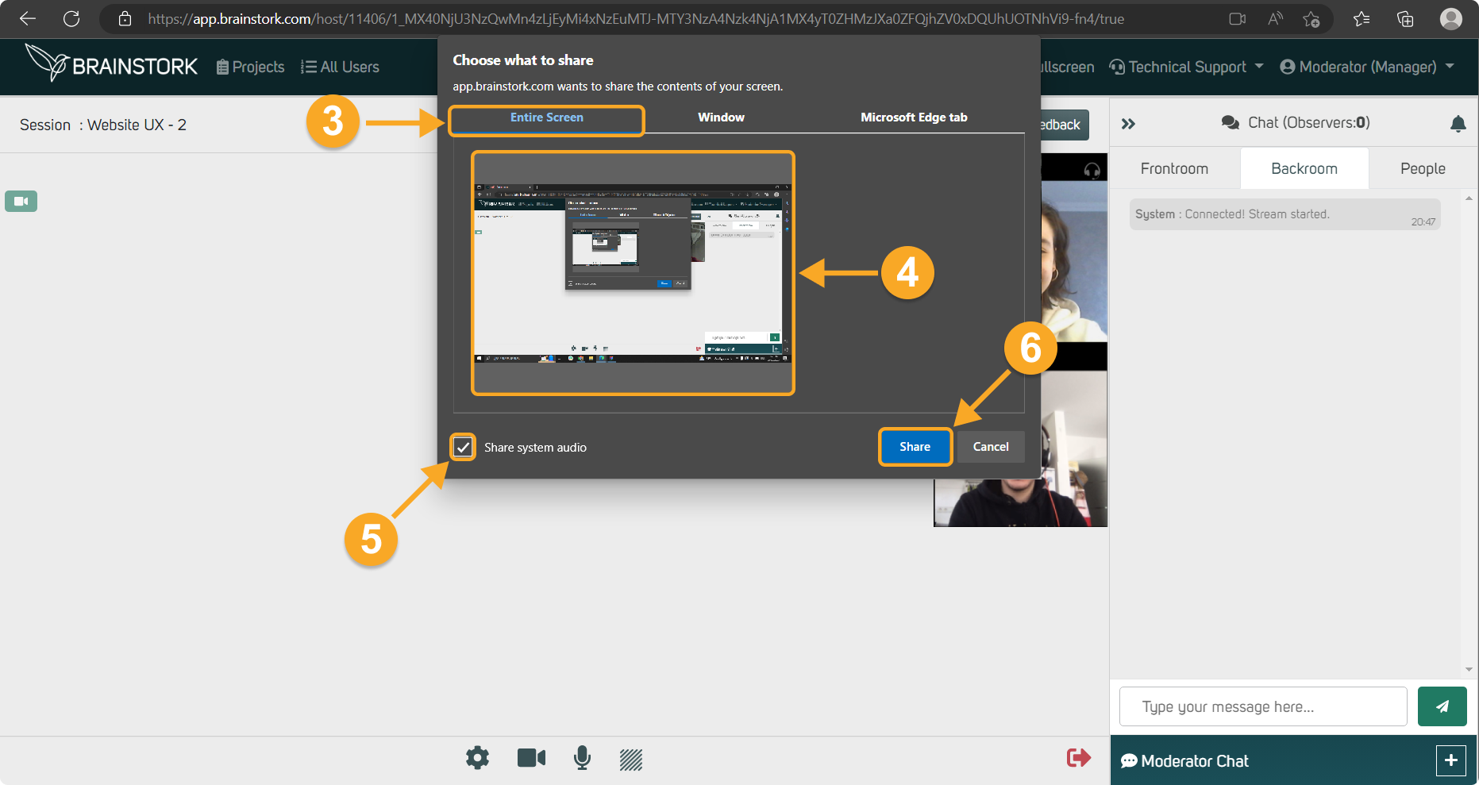
Task: Select the Window tab
Action: 721,117
